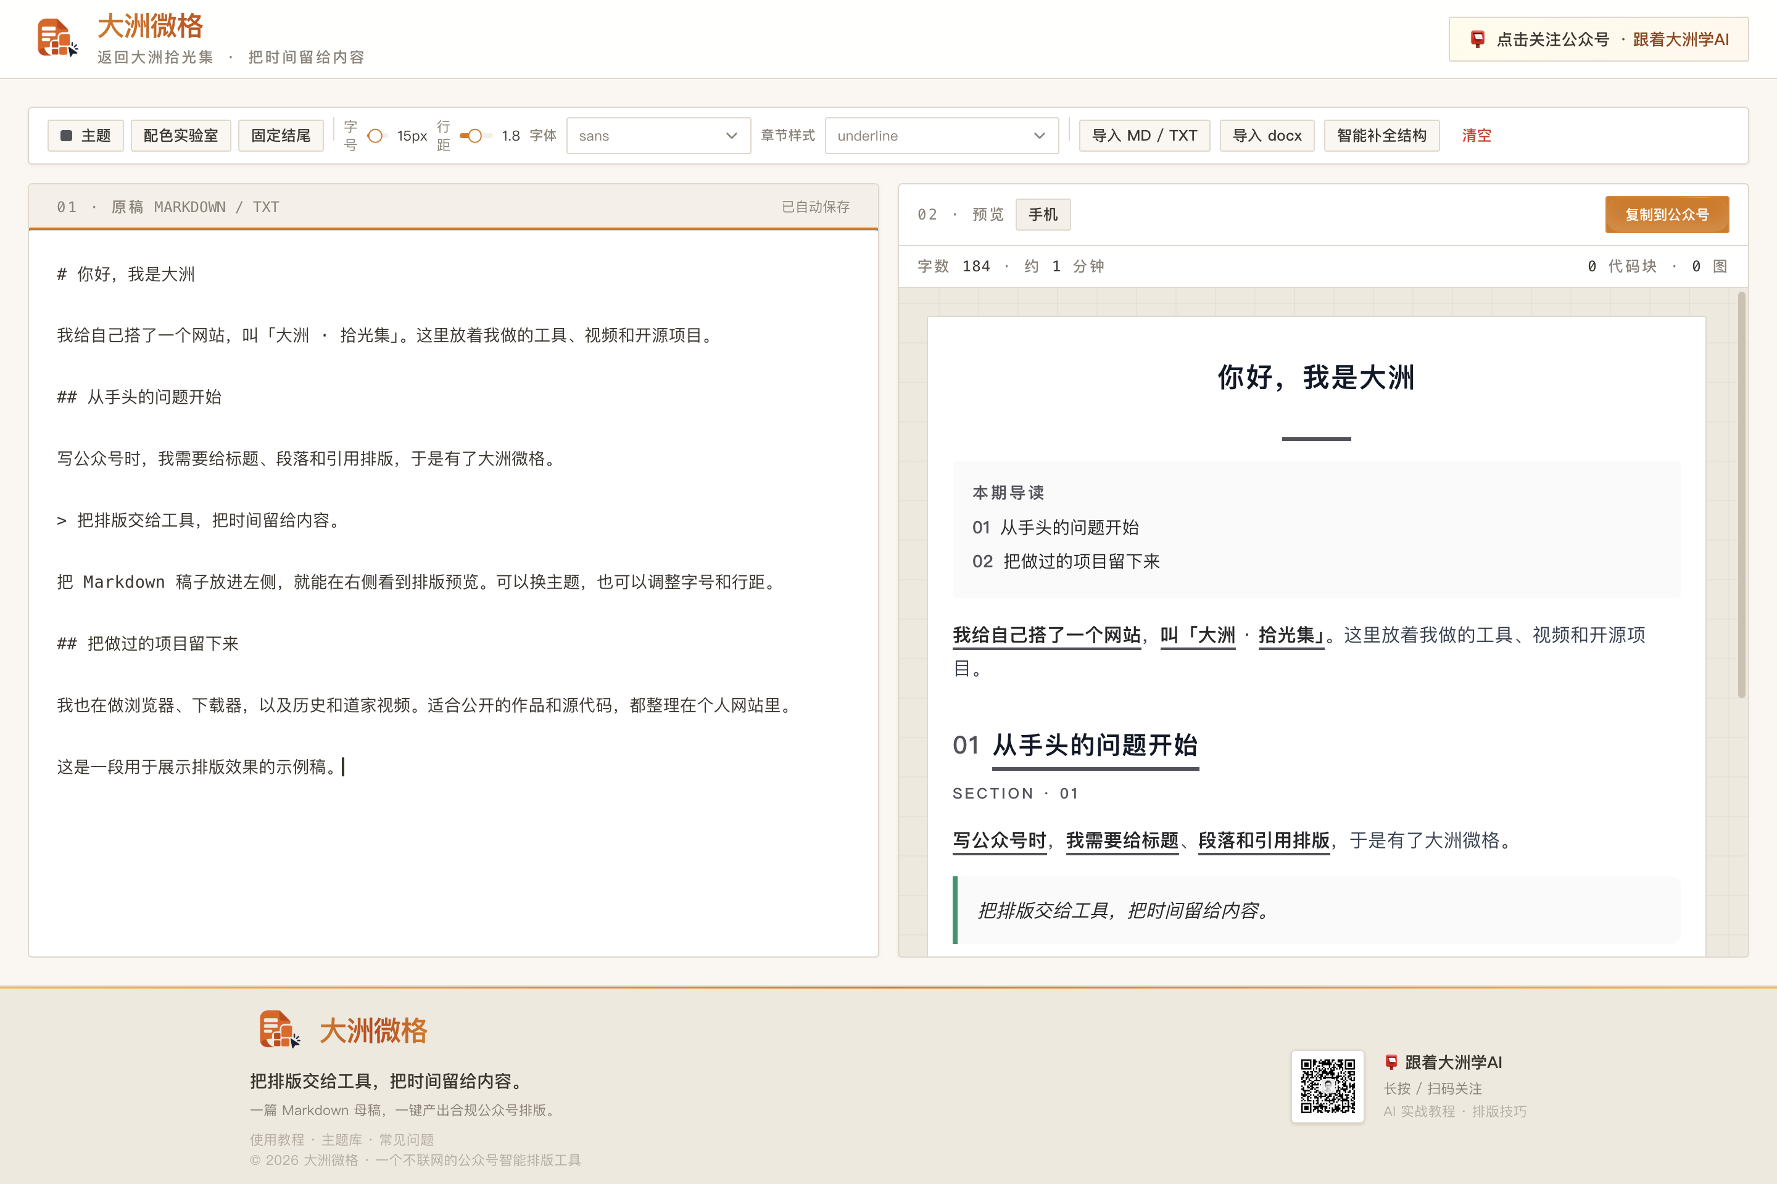Click the preview title '你好，我是大洲'

(1315, 377)
